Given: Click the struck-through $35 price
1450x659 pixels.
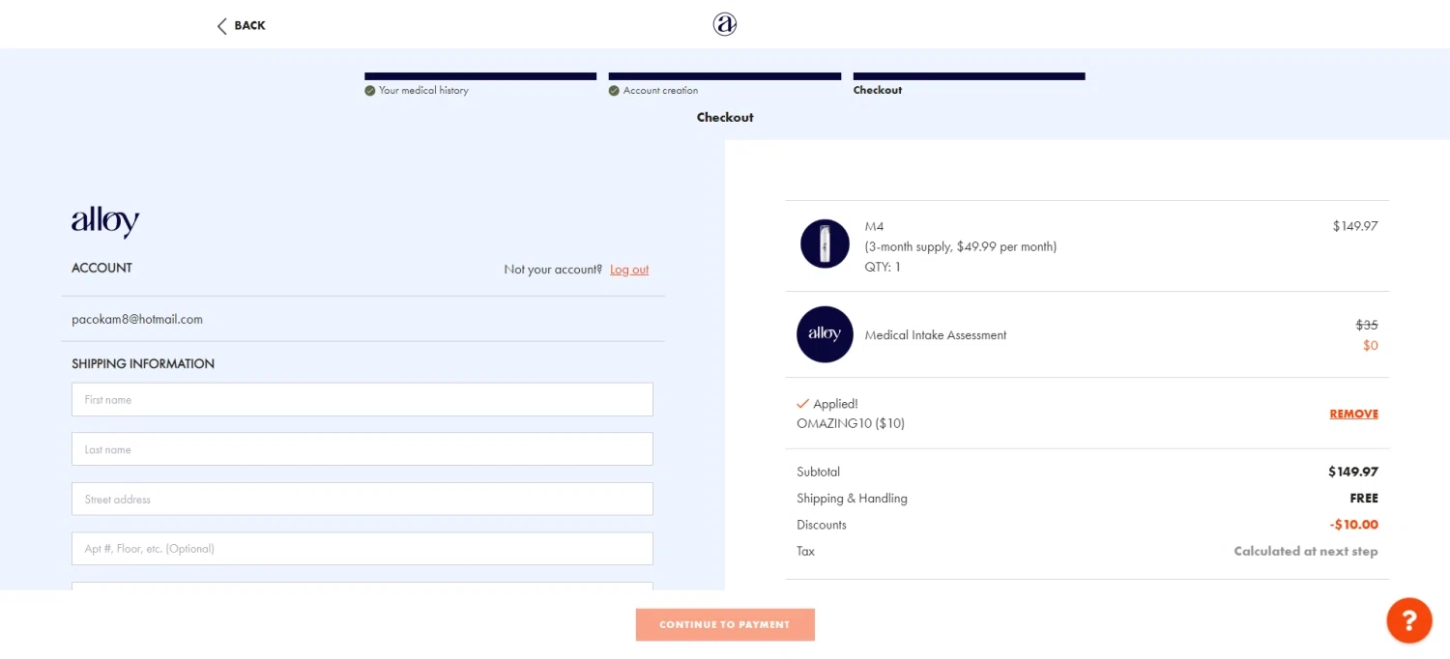Looking at the screenshot, I should tap(1367, 326).
